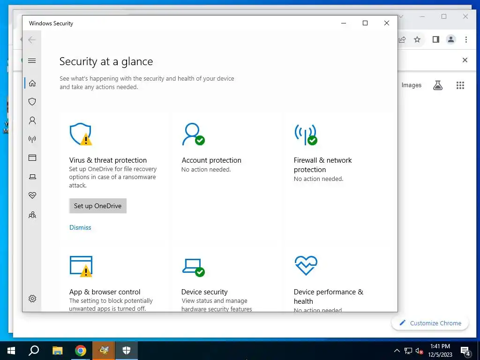This screenshot has width=480, height=360.
Task: Open the bee application in taskbar
Action: coord(104,351)
